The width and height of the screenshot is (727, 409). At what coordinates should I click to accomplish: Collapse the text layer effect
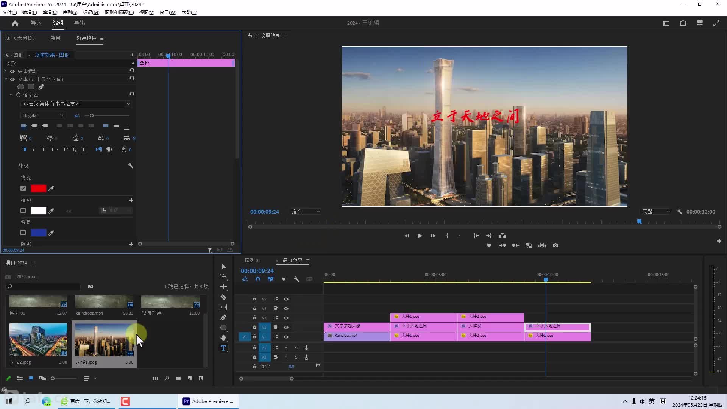(x=6, y=79)
